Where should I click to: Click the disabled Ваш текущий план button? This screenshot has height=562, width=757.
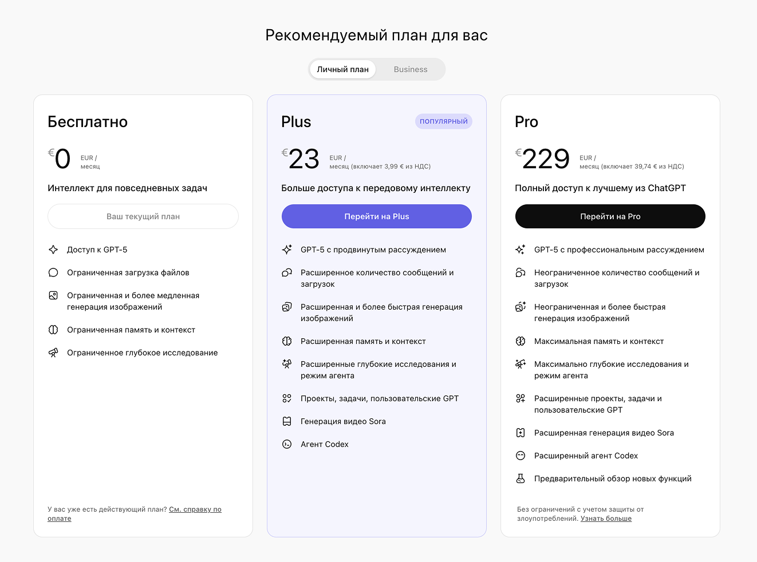click(x=143, y=216)
